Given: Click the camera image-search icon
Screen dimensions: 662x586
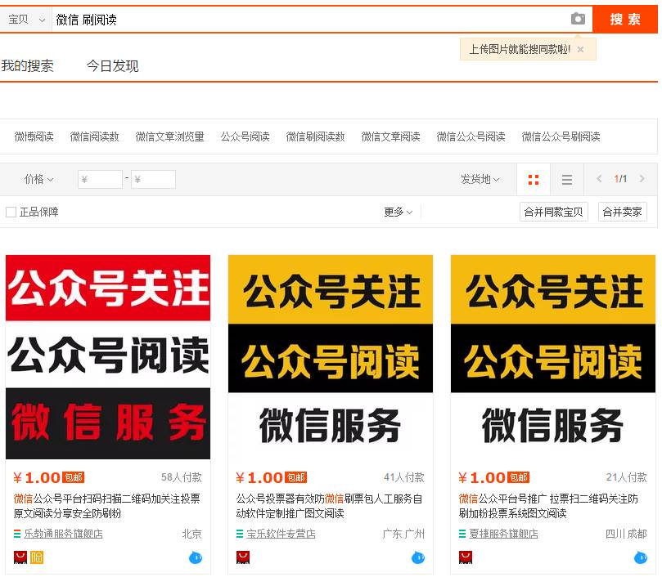Looking at the screenshot, I should [x=578, y=19].
